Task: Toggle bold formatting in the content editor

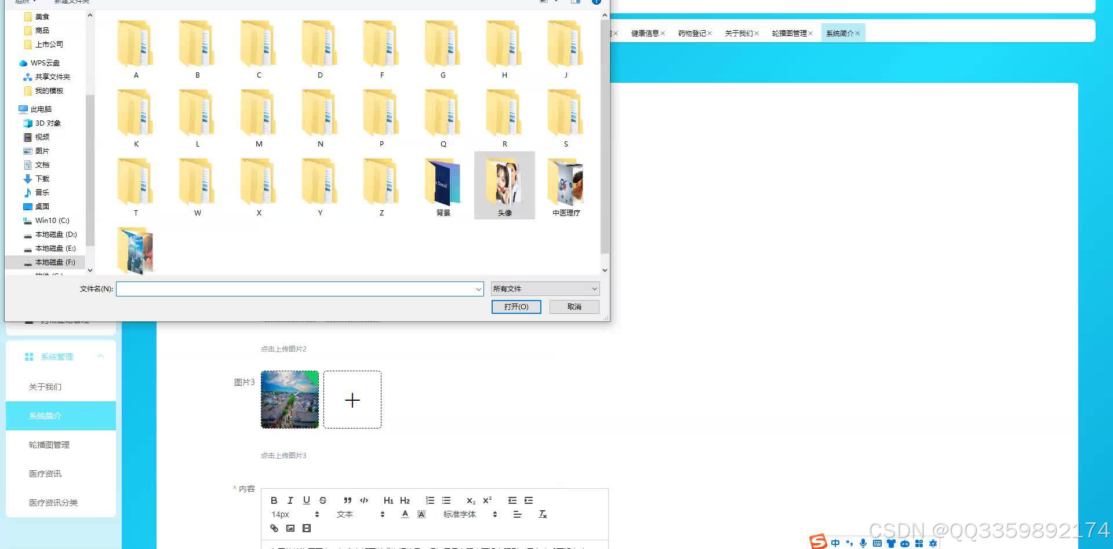Action: pyautogui.click(x=274, y=500)
